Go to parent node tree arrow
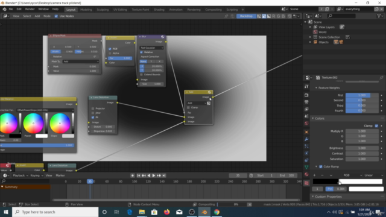 232,16
